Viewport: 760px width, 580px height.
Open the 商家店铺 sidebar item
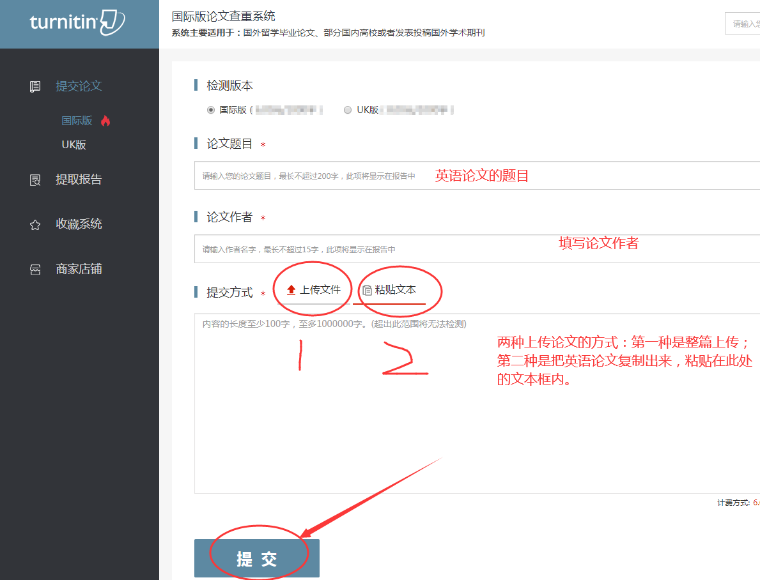tap(79, 269)
